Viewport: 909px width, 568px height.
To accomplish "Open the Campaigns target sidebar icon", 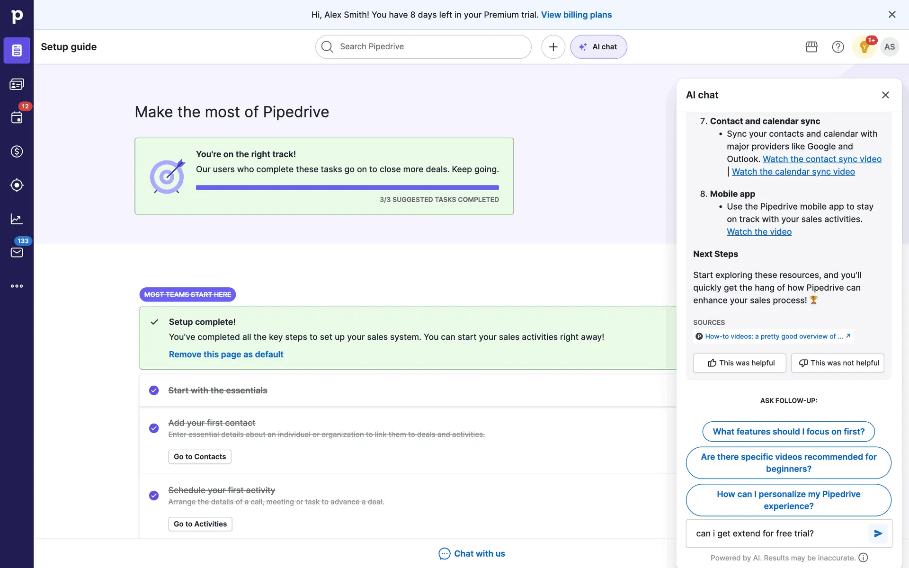I will tap(17, 185).
